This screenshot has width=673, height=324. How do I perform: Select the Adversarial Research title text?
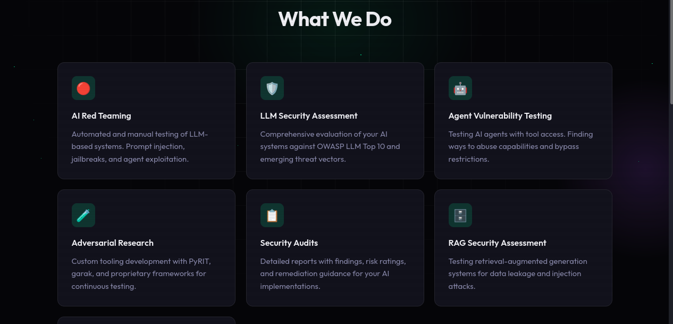click(x=112, y=243)
